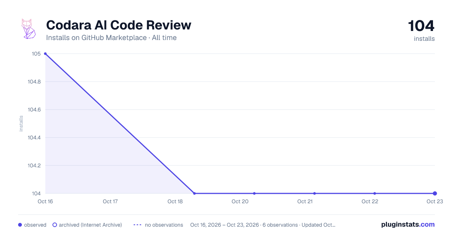Image resolution: width=453 pixels, height=238 pixels.
Task: Click the large '104' install count
Action: tap(421, 26)
